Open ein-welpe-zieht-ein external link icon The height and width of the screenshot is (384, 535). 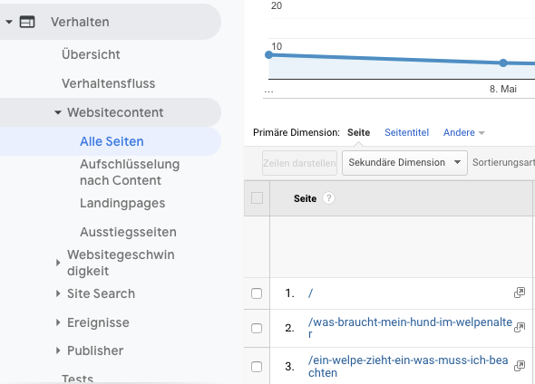[520, 366]
